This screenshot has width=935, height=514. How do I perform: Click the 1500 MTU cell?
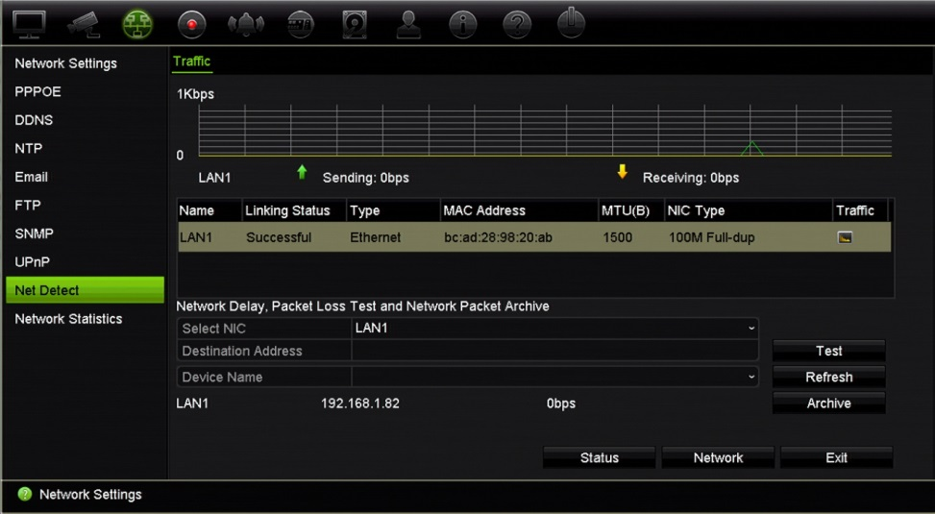617,237
